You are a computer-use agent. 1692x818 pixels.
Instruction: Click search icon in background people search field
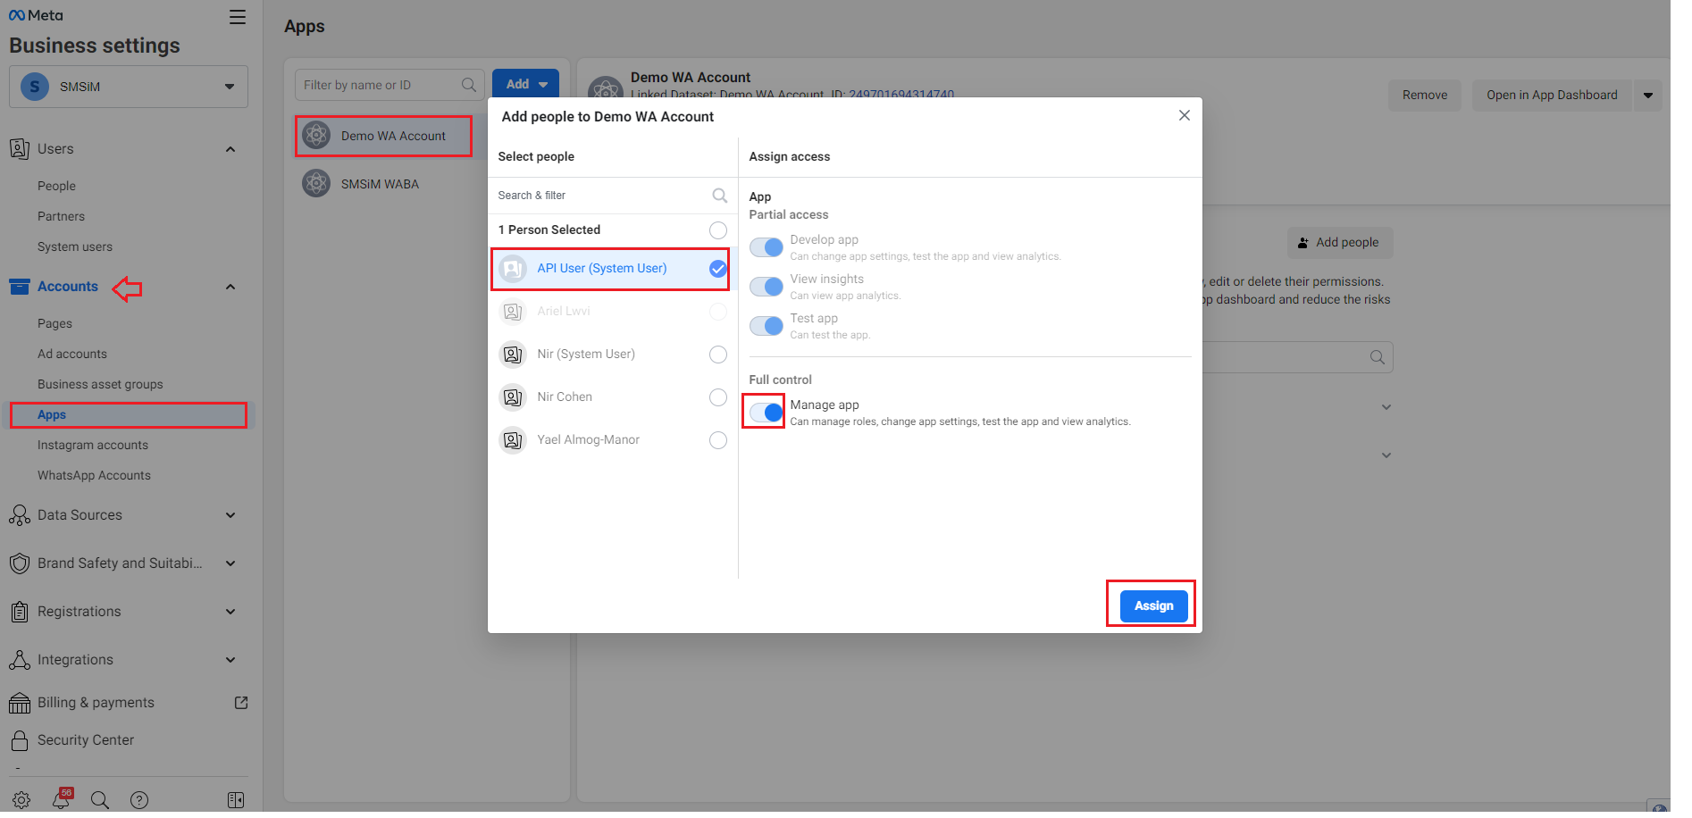1377,357
